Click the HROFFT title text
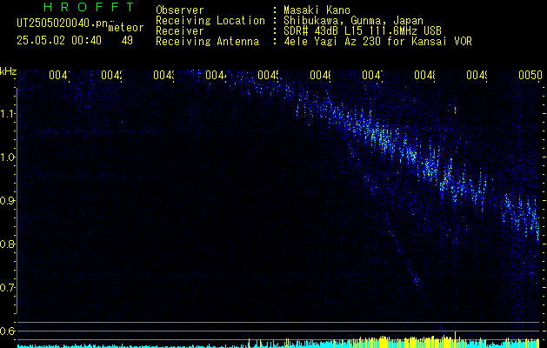This screenshot has height=348, width=547. pyautogui.click(x=90, y=7)
